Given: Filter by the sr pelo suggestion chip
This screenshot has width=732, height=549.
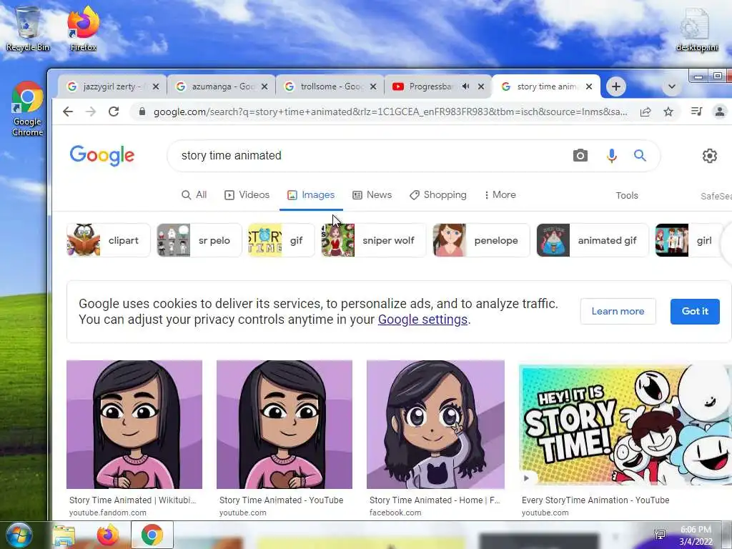Looking at the screenshot, I should coord(199,240).
